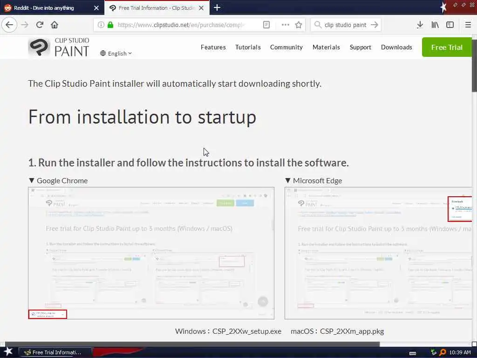This screenshot has width=477, height=358.
Task: Open the Features menu
Action: [x=213, y=47]
